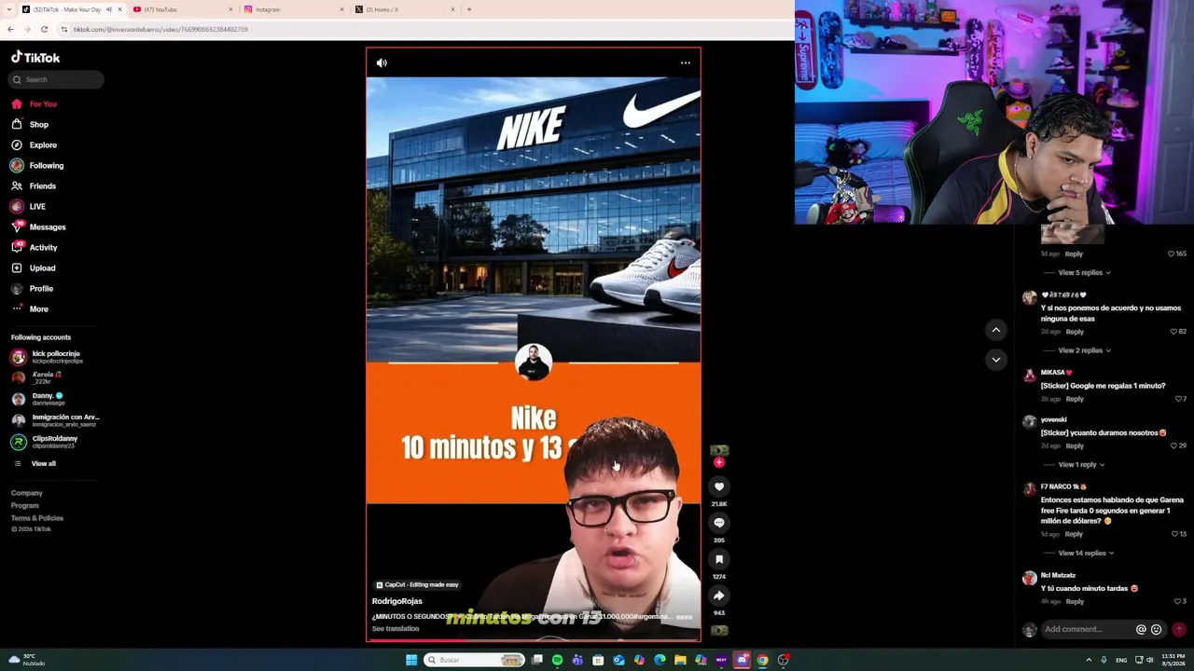Like the Nci Matzatz comment

click(1176, 601)
